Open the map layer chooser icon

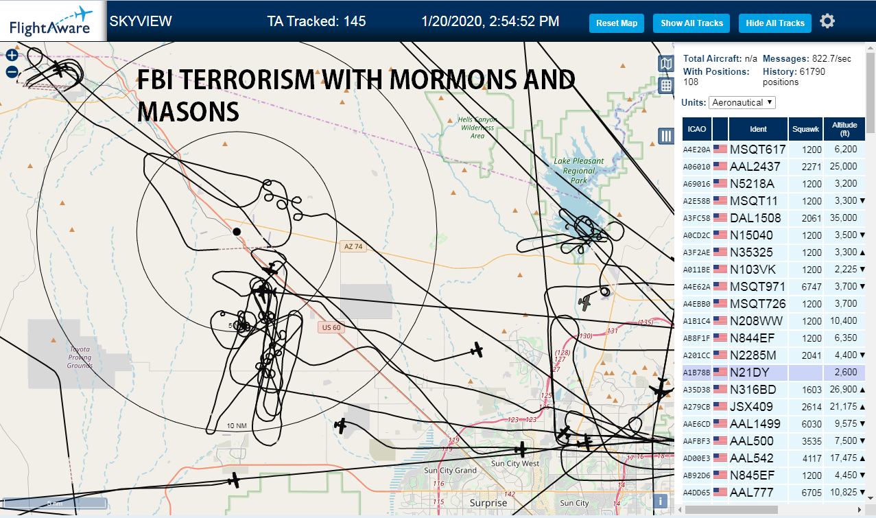(665, 64)
